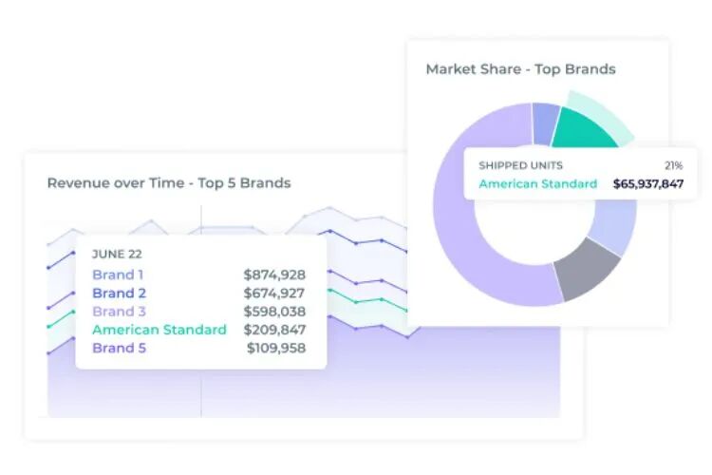Click the JUNE 22 date in tooltip
The width and height of the screenshot is (712, 475).
pyautogui.click(x=117, y=254)
